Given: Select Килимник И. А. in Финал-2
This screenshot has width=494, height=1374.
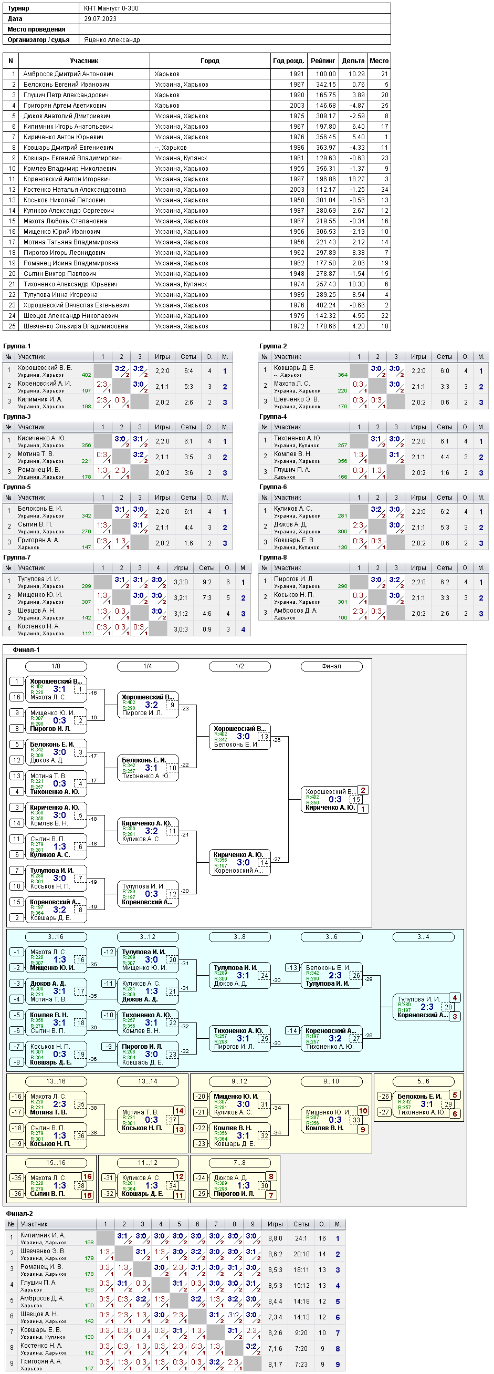Looking at the screenshot, I should (x=43, y=1235).
